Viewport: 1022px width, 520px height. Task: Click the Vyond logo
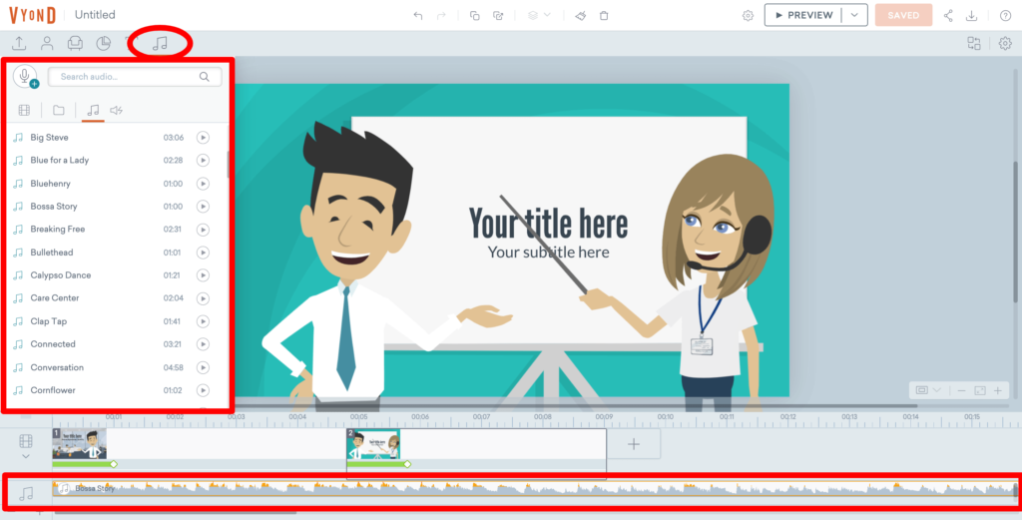click(x=33, y=14)
